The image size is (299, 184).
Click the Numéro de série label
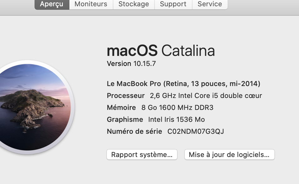[x=134, y=132]
